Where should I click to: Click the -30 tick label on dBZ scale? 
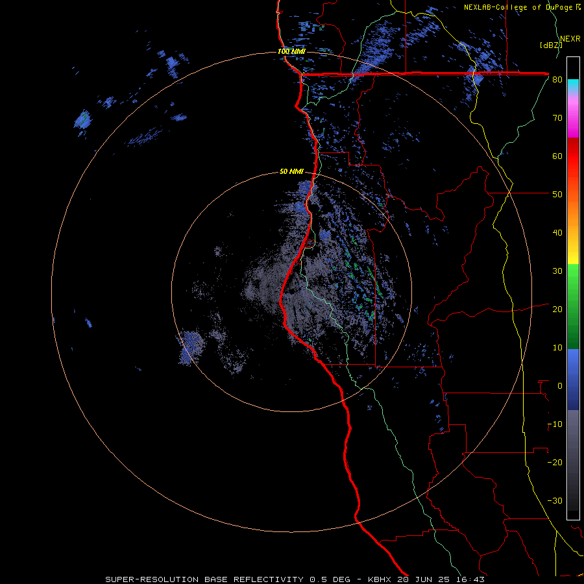555,500
